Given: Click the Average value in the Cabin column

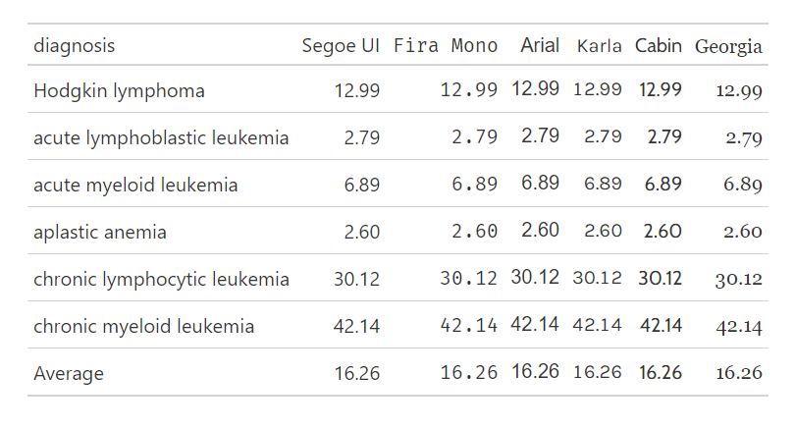Looking at the screenshot, I should [x=660, y=373].
